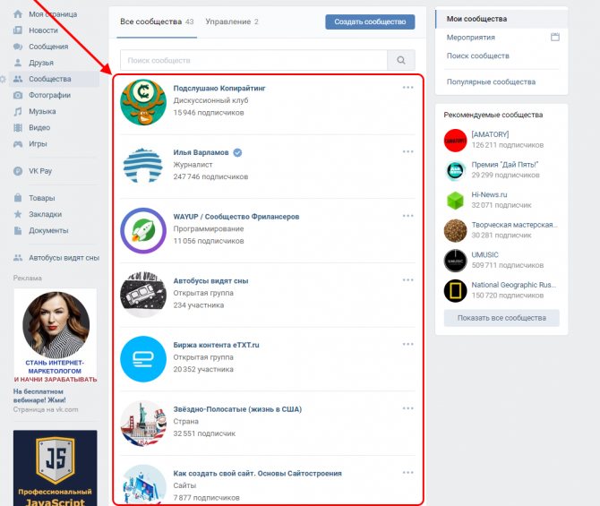Click the Звёздно-Полосатые (жизнь в США) title

click(237, 409)
